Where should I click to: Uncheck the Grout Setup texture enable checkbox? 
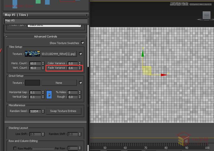point(81,83)
